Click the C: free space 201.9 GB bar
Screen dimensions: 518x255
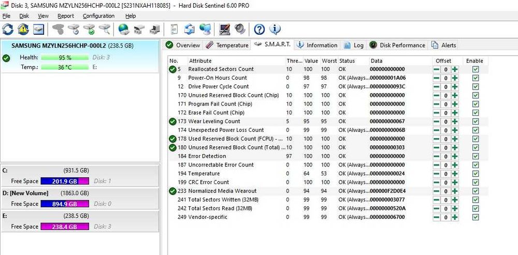click(64, 181)
